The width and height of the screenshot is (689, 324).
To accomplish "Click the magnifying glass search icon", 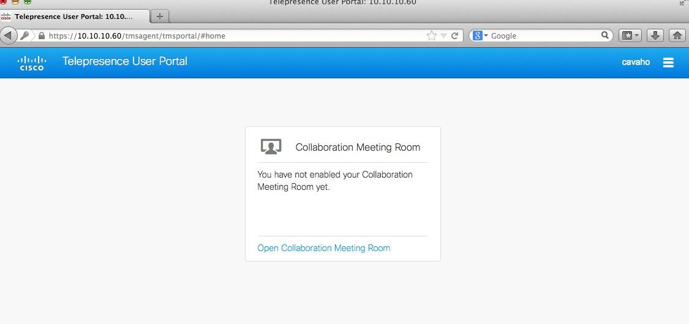I will pos(605,35).
